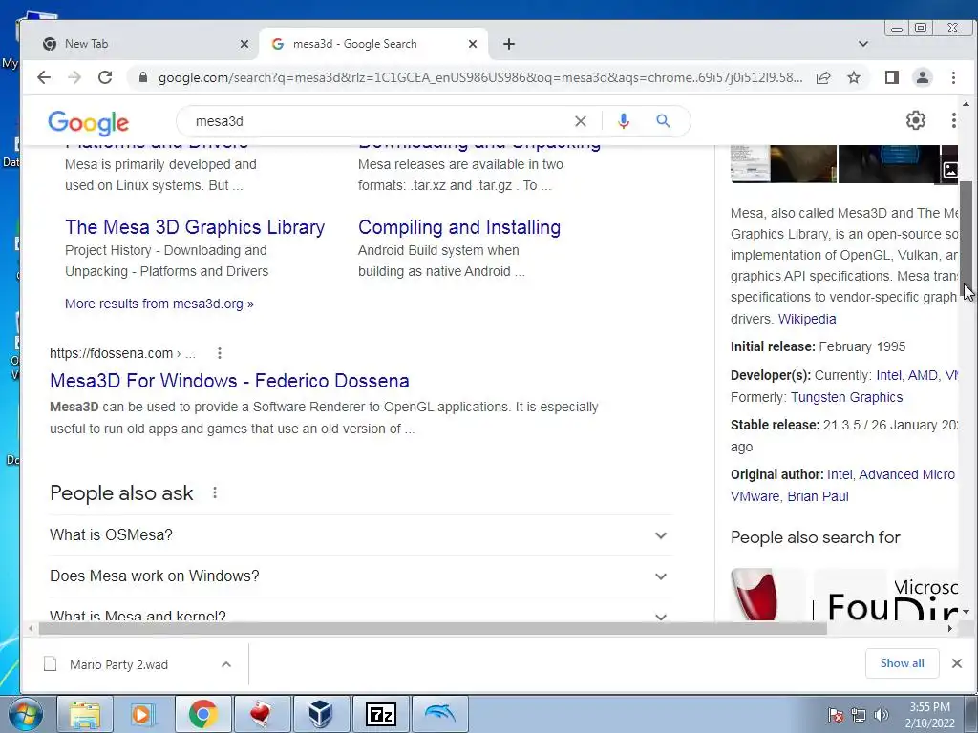Open a new tab with plus button

click(509, 44)
